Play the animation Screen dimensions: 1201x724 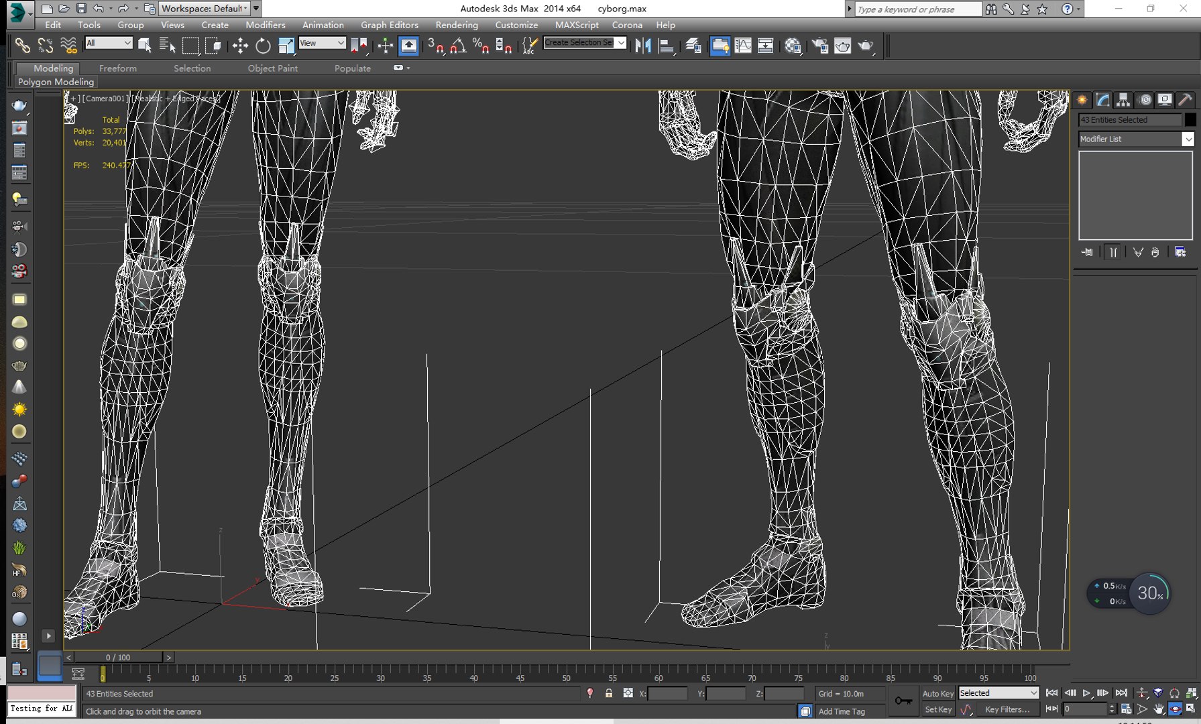point(1086,693)
